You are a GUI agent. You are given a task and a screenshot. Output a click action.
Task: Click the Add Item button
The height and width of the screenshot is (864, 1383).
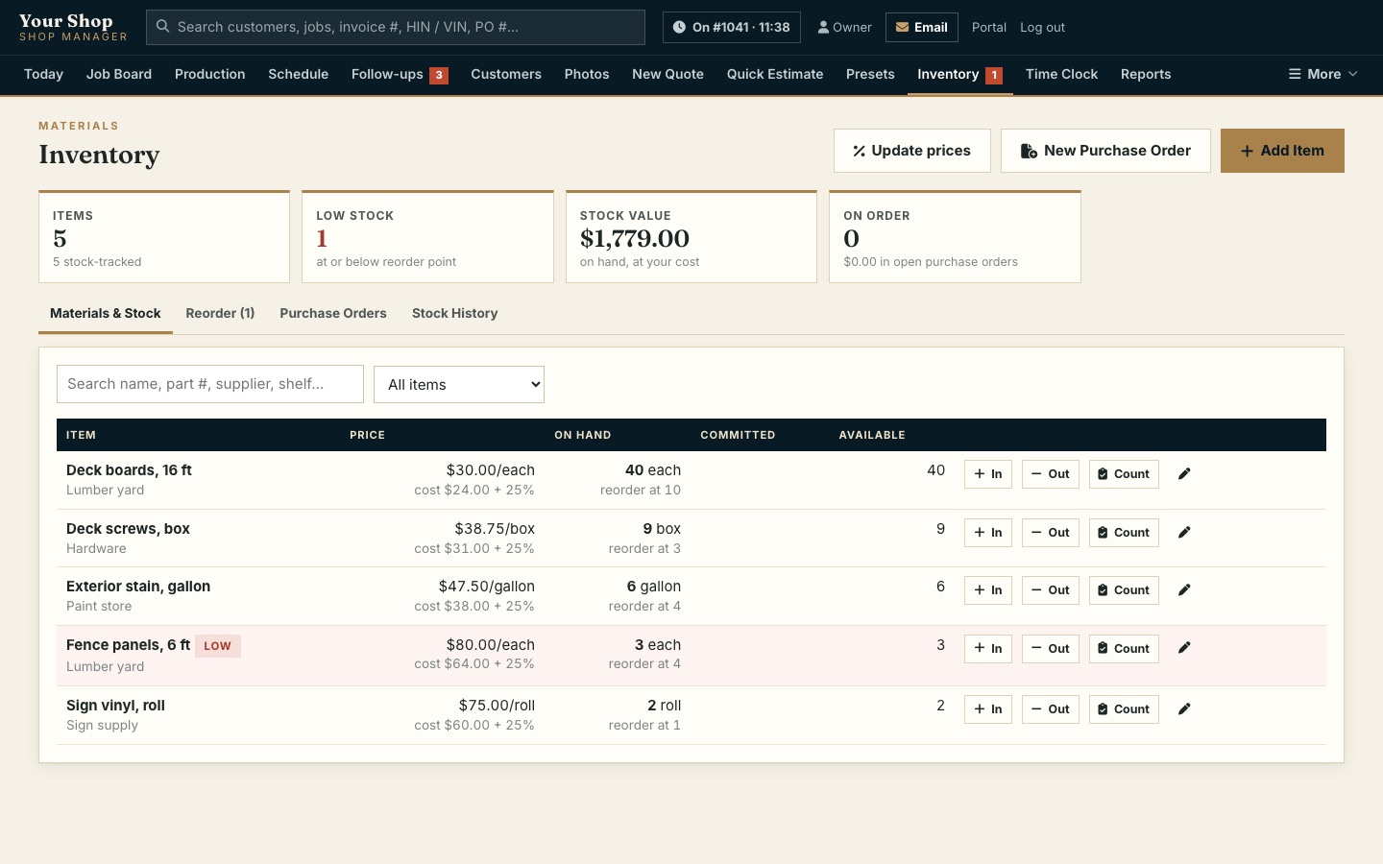1282,151
